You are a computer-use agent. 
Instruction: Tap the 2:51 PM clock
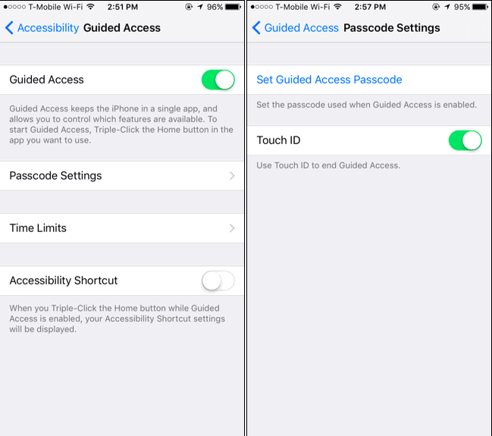[x=123, y=7]
